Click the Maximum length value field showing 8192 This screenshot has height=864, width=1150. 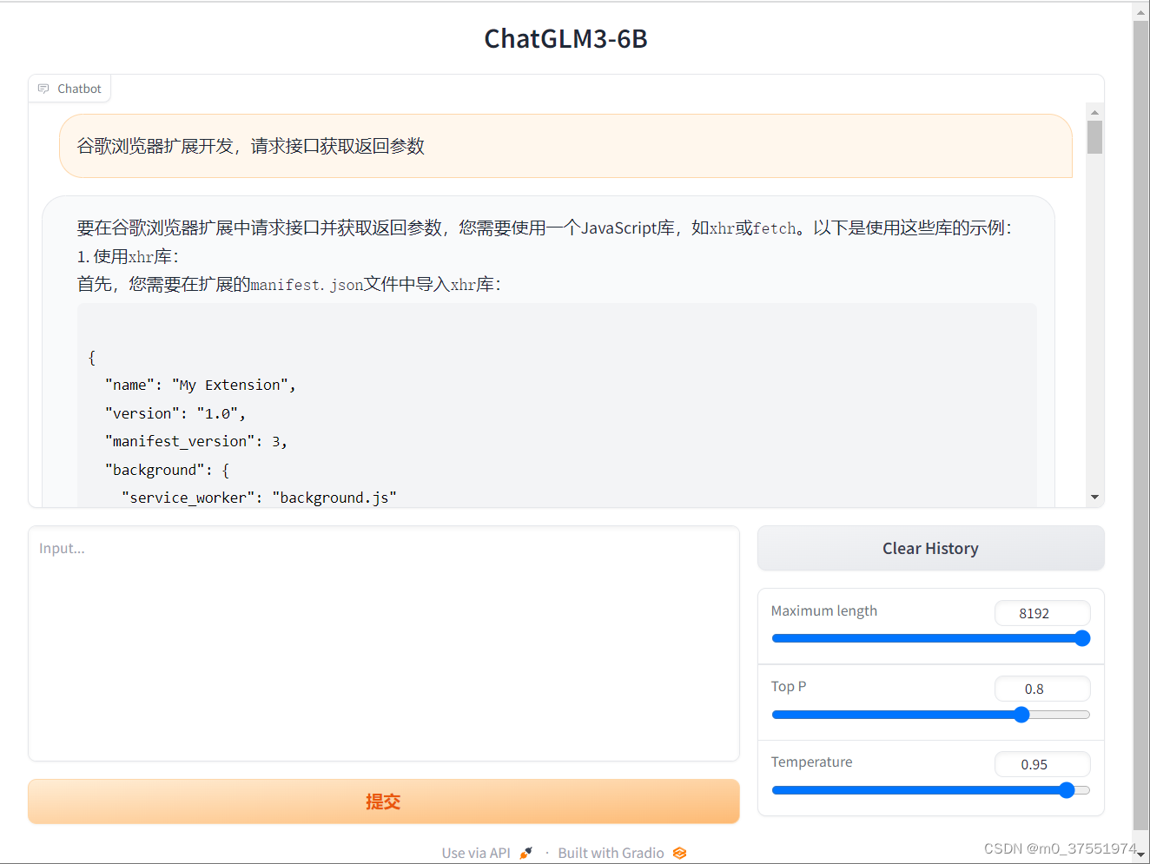pyautogui.click(x=1042, y=613)
